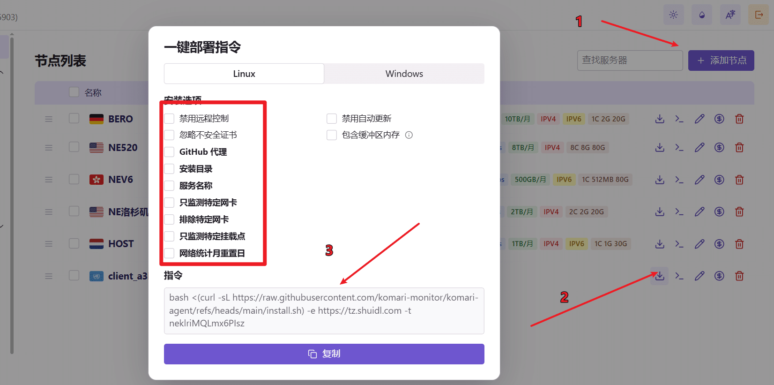Click the 查找服务器 search field
Viewport: 774px width, 385px height.
pyautogui.click(x=629, y=60)
